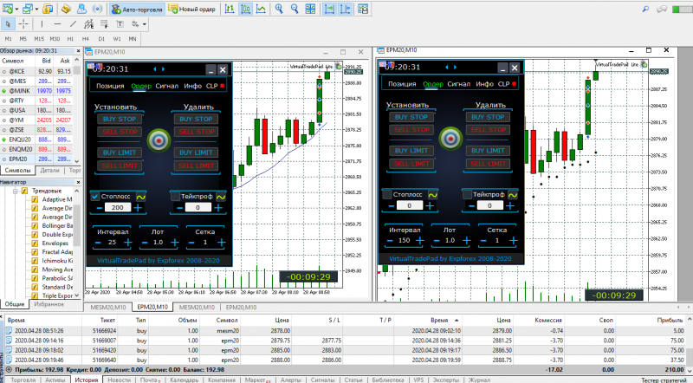The width and height of the screenshot is (693, 383).
Task: Select the text label tool
Action: click(120, 24)
